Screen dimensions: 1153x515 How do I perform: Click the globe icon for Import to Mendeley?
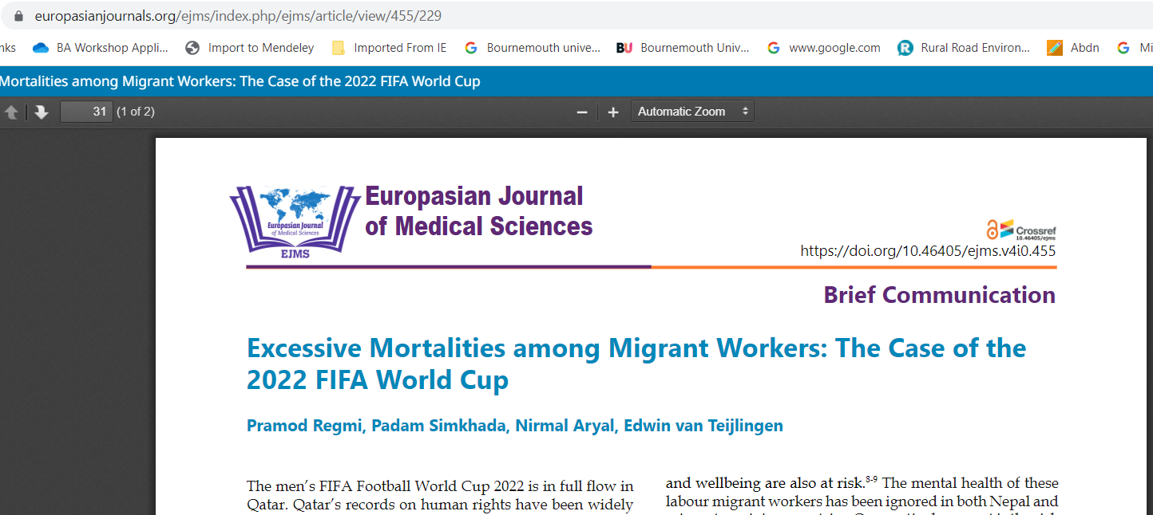(x=192, y=48)
